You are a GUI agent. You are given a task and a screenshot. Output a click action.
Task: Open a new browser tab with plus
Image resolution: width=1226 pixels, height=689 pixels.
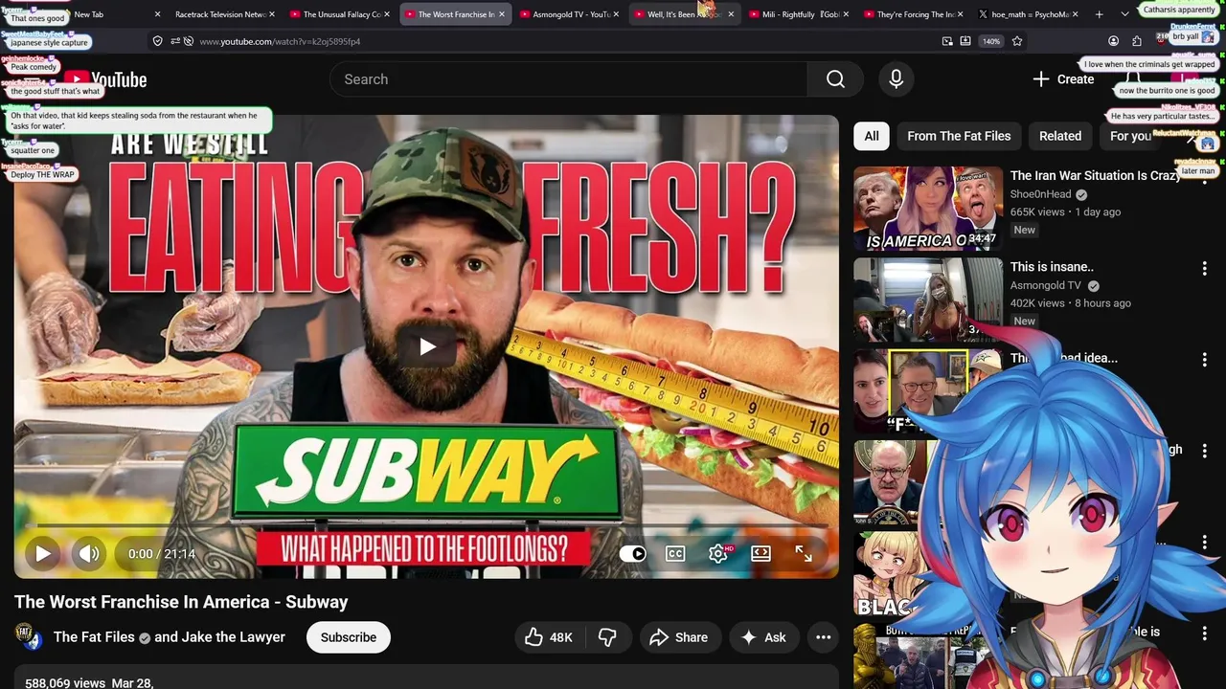(x=1099, y=14)
